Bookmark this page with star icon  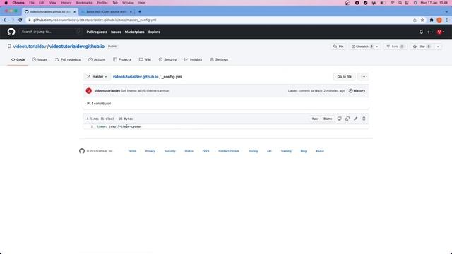click(422, 20)
